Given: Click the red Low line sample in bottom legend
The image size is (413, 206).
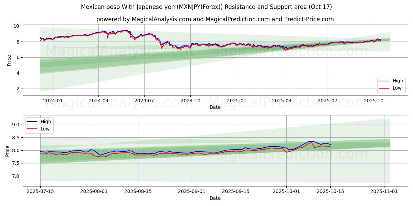Looking at the screenshot, I should [33, 129].
